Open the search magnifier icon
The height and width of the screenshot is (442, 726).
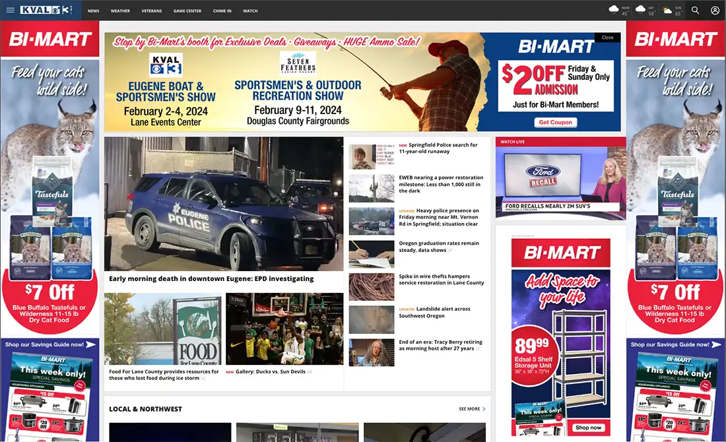(x=695, y=10)
